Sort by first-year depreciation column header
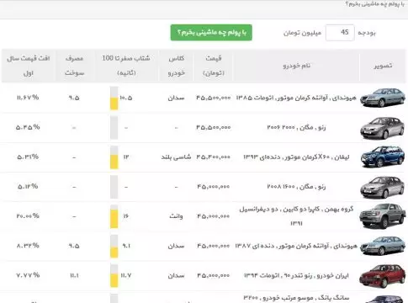Image resolution: width=408 pixels, height=303 pixels. [29, 66]
